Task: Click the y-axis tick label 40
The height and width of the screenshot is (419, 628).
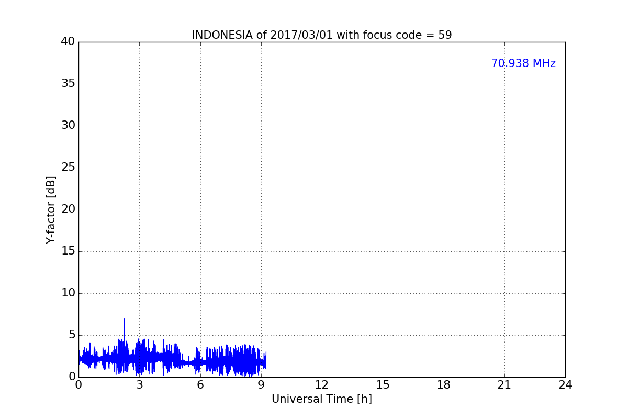Action: coord(68,42)
